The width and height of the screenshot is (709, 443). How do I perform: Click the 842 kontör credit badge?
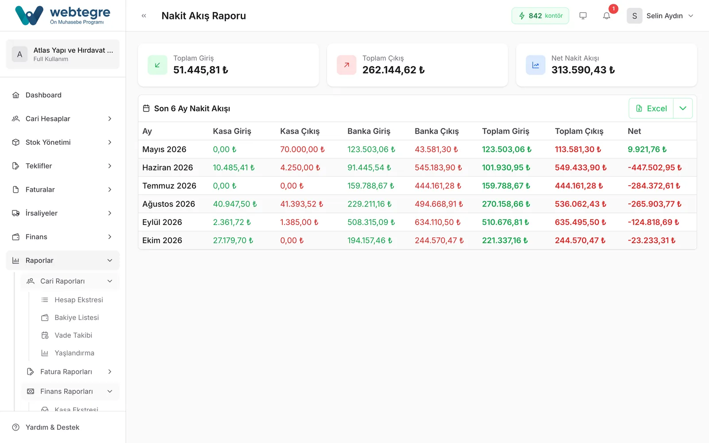[x=540, y=16]
